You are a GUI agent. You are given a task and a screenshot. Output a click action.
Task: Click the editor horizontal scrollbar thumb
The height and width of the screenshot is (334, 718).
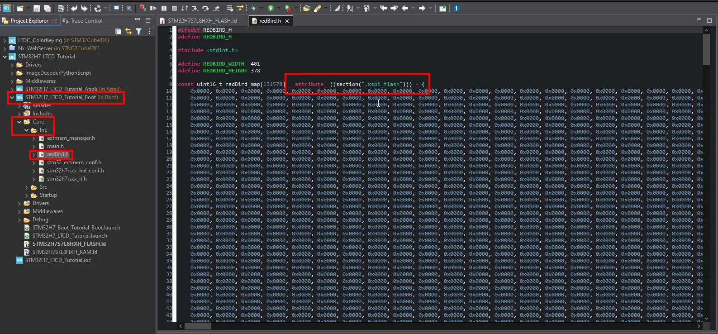click(198, 326)
